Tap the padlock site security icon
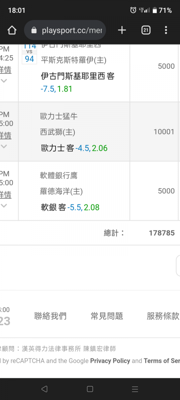 click(34, 31)
